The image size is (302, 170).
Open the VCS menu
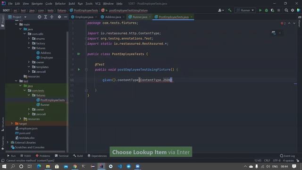98,4
